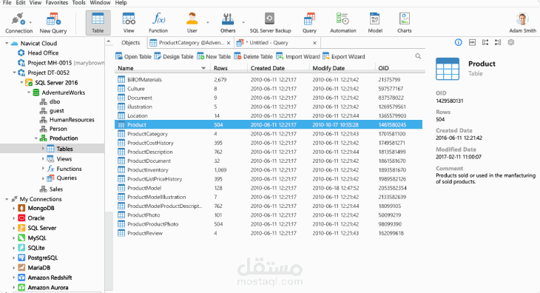This screenshot has height=293, width=540.
Task: Show the DDL panel icon
Action: [472, 42]
